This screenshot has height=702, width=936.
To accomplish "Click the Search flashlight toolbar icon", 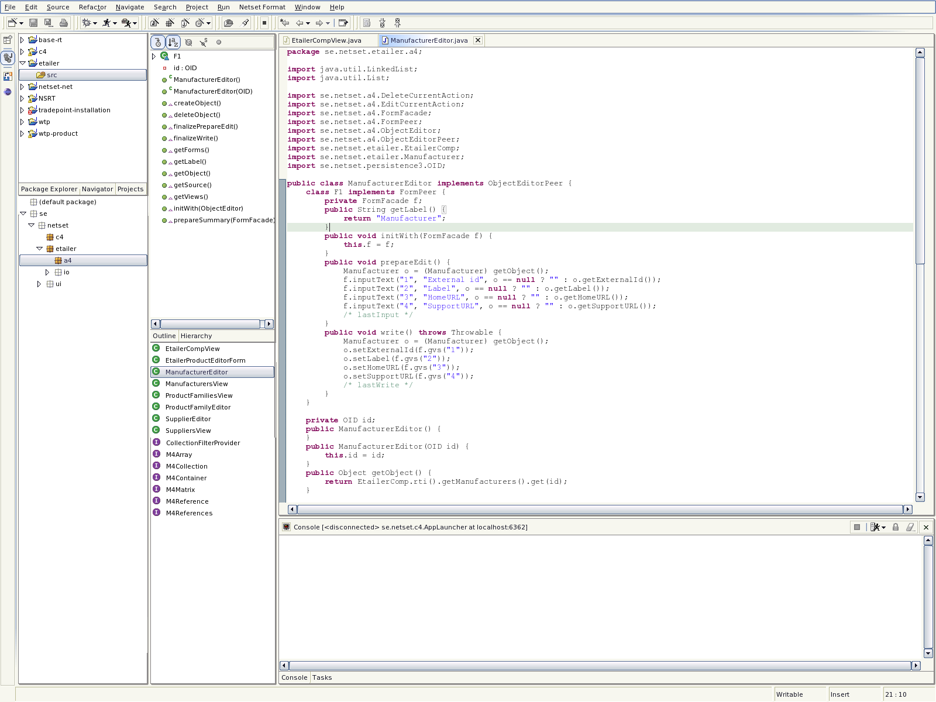I will (245, 23).
